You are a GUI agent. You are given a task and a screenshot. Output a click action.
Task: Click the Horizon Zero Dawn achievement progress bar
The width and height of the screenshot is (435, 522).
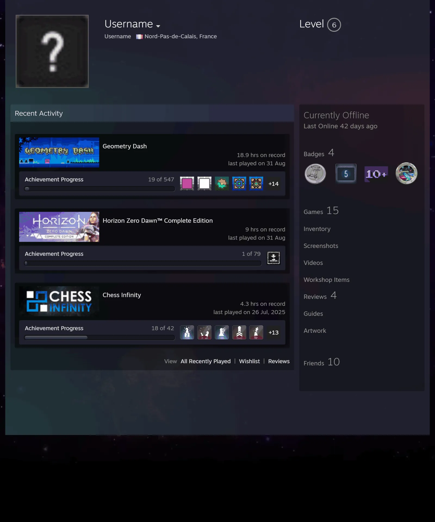143,263
